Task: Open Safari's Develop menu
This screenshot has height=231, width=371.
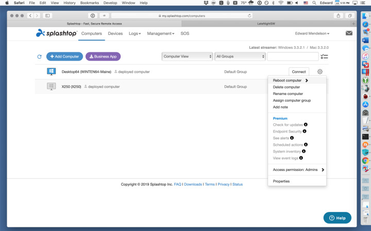Action: [110, 3]
